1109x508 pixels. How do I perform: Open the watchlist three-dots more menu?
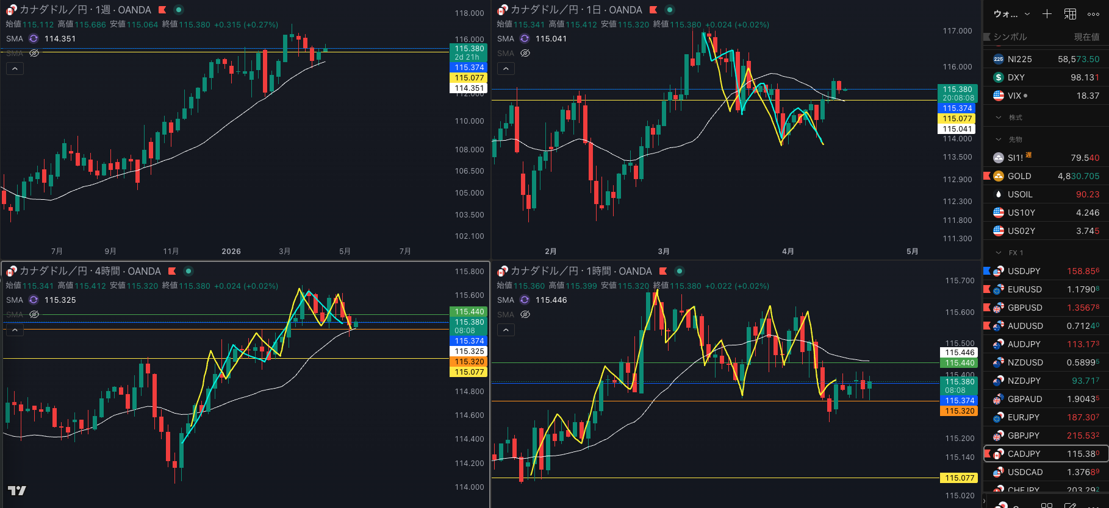click(1093, 14)
